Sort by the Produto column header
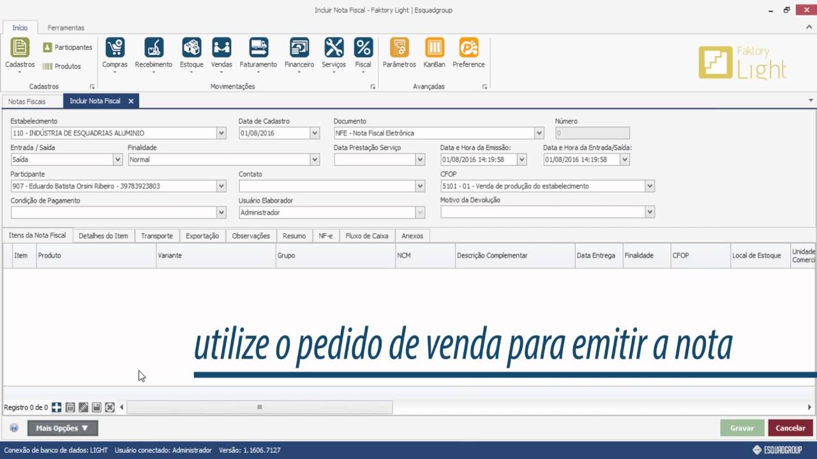Screen dimensions: 817x459 (x=96, y=256)
